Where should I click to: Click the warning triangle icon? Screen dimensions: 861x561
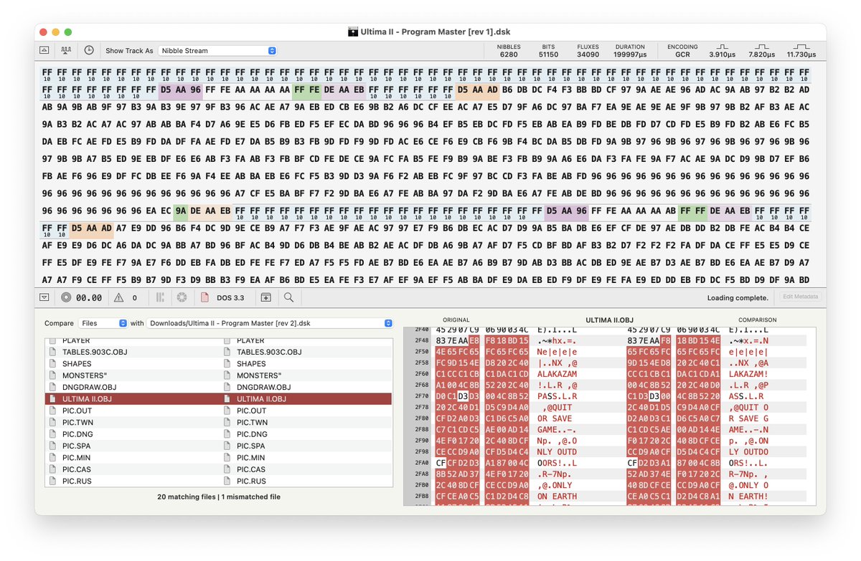[118, 297]
